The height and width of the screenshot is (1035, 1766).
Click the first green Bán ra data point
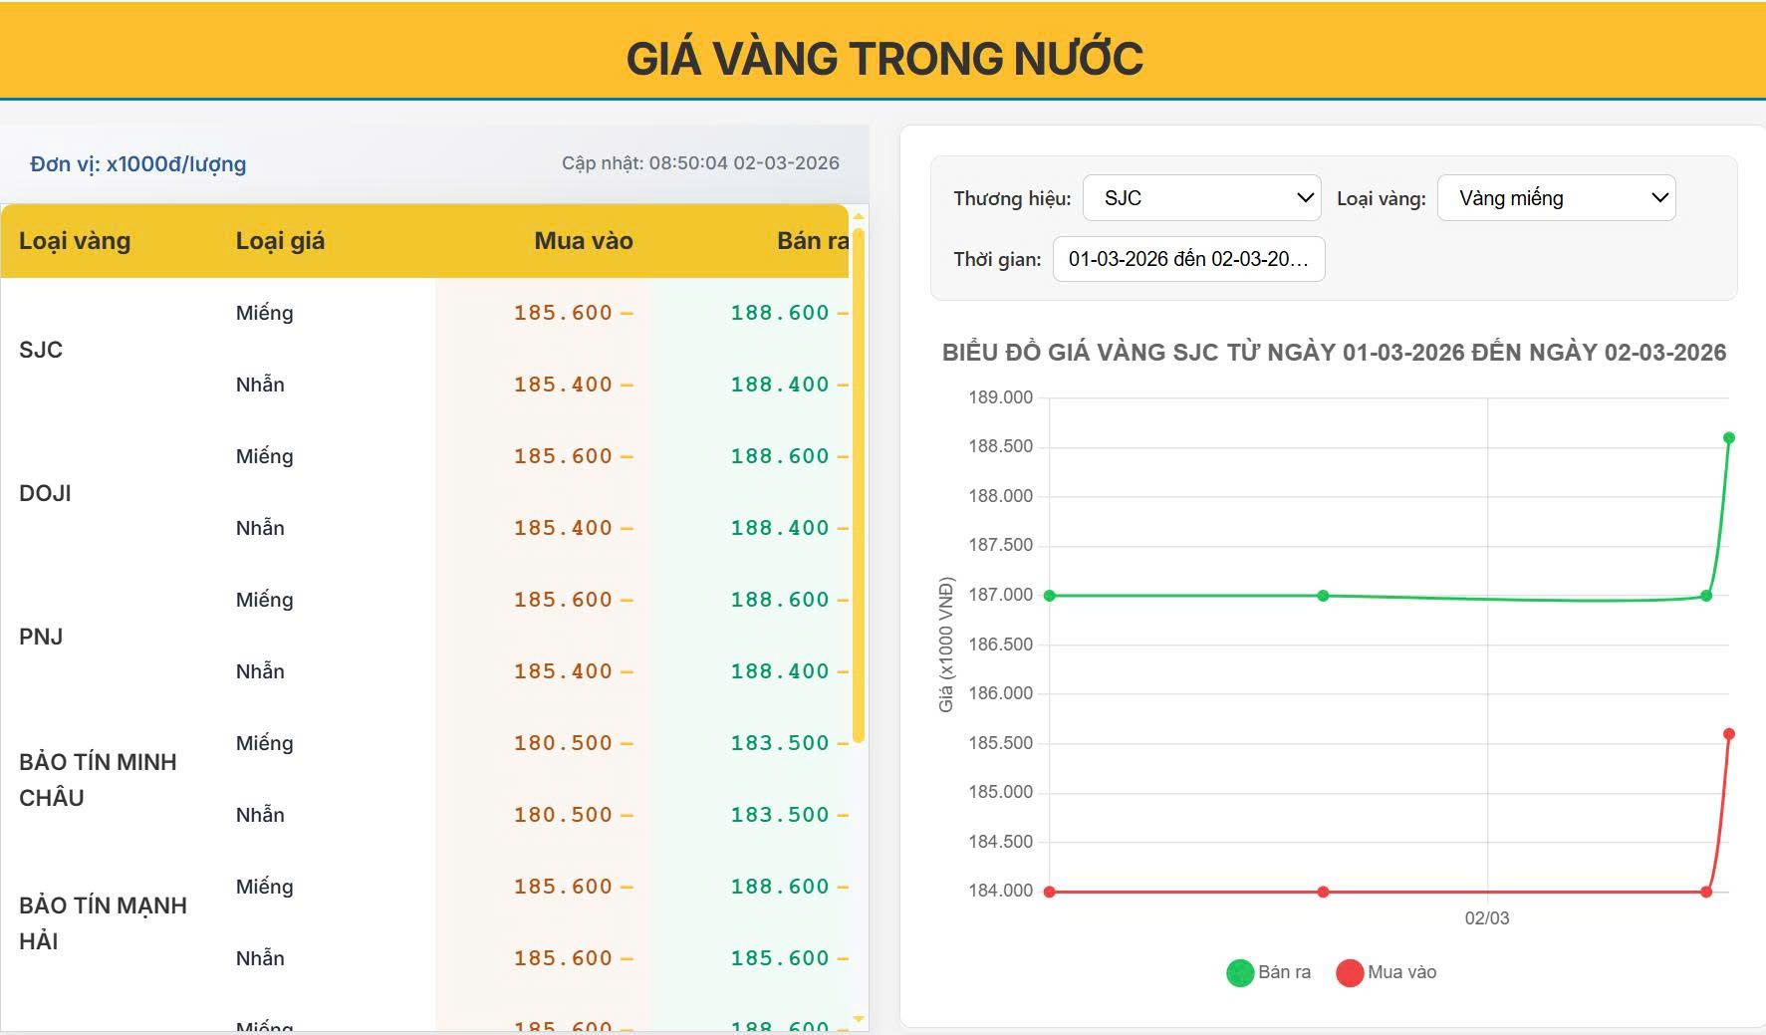pos(1049,596)
